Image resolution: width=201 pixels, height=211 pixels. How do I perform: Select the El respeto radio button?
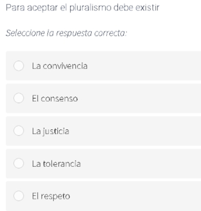(x=19, y=196)
